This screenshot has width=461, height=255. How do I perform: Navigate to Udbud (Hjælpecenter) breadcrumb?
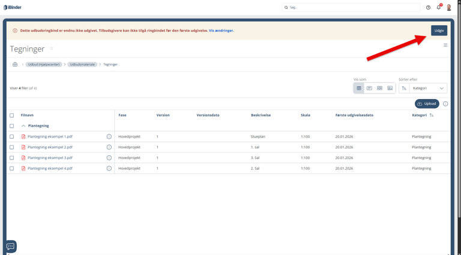click(44, 64)
